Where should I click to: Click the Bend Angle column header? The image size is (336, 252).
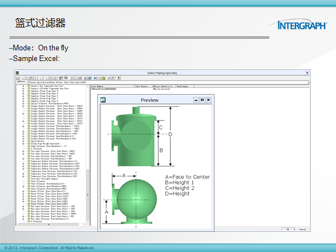tap(185, 86)
